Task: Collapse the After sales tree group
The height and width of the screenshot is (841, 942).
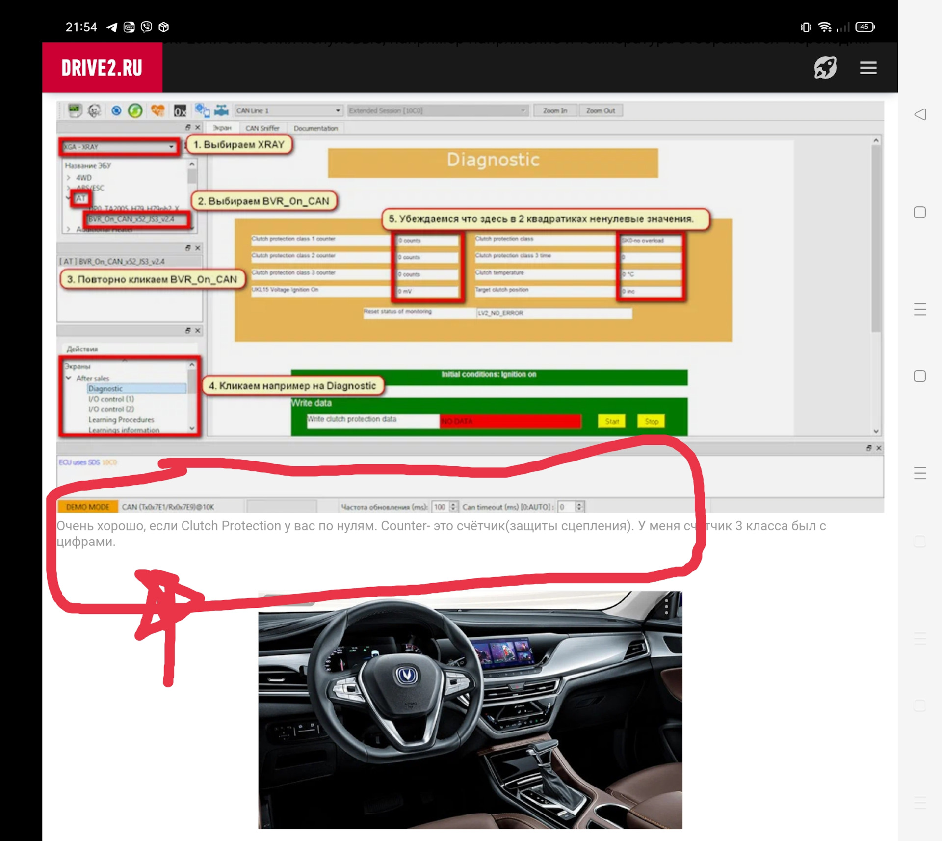Action: click(x=69, y=378)
